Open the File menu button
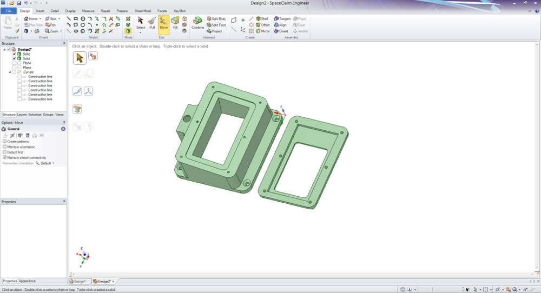This screenshot has height=293, width=541. (x=8, y=11)
